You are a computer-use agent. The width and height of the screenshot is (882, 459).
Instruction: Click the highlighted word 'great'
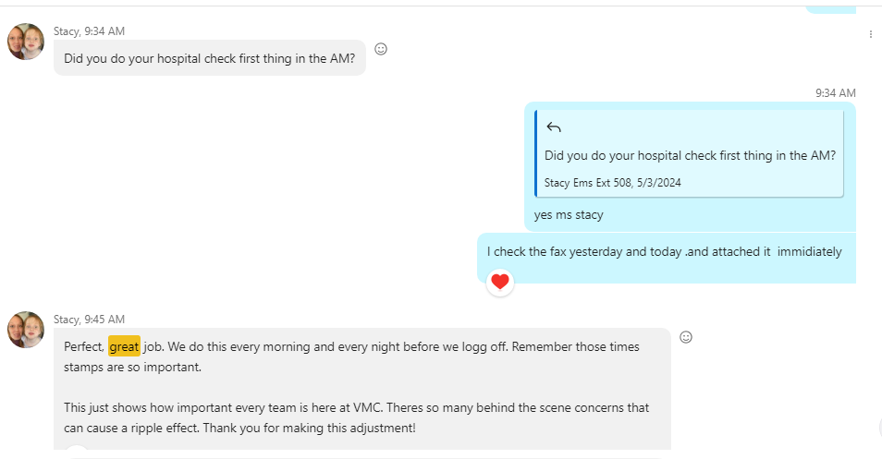click(124, 347)
